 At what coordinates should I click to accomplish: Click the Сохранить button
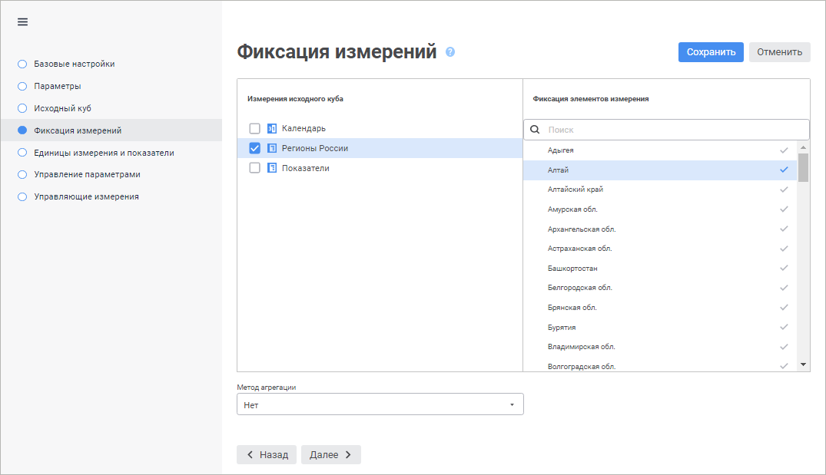pos(711,52)
